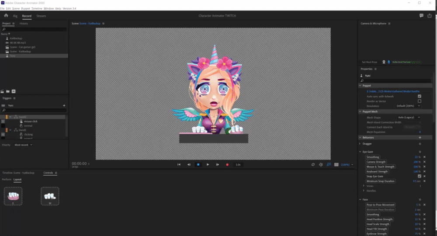Switch to the Rig tab
The width and height of the screenshot is (437, 236).
15,16
